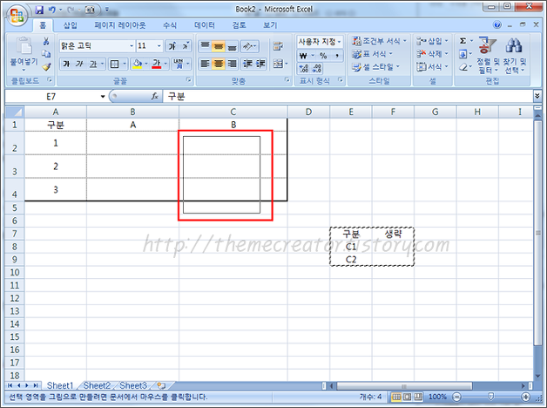Image resolution: width=547 pixels, height=408 pixels.
Task: Align text right
Action: point(232,64)
